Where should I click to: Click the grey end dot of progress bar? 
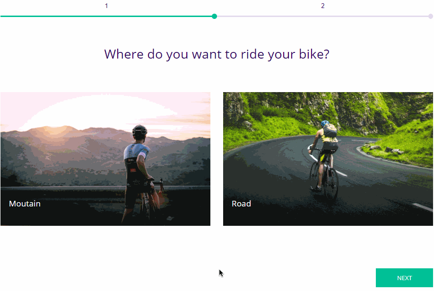click(430, 17)
